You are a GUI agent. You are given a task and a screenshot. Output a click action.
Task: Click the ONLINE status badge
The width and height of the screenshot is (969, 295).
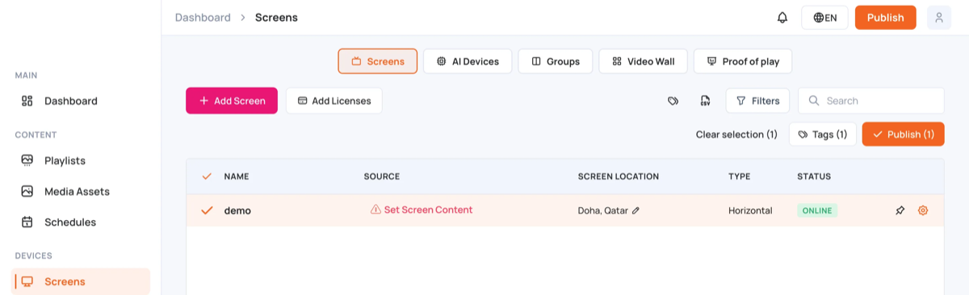817,210
